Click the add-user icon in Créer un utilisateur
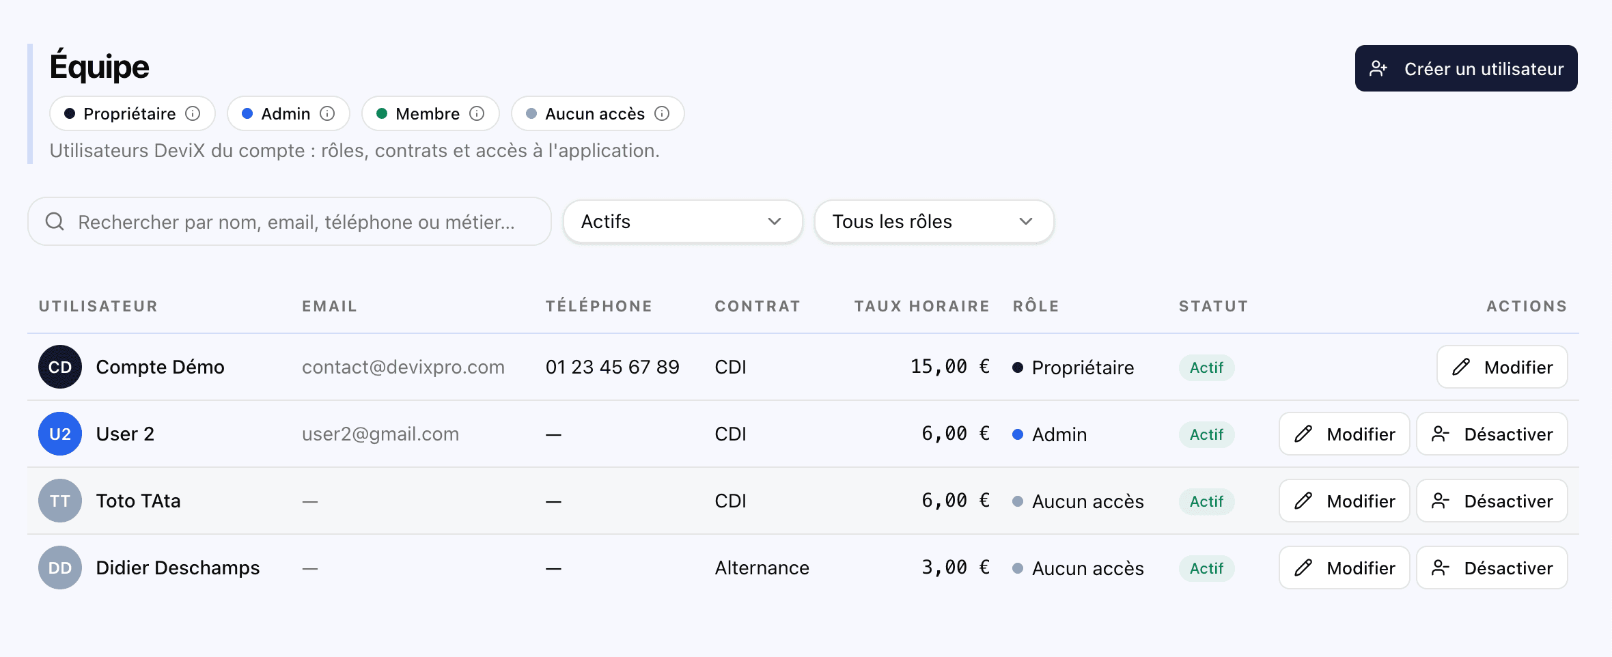The image size is (1612, 657). [1378, 68]
